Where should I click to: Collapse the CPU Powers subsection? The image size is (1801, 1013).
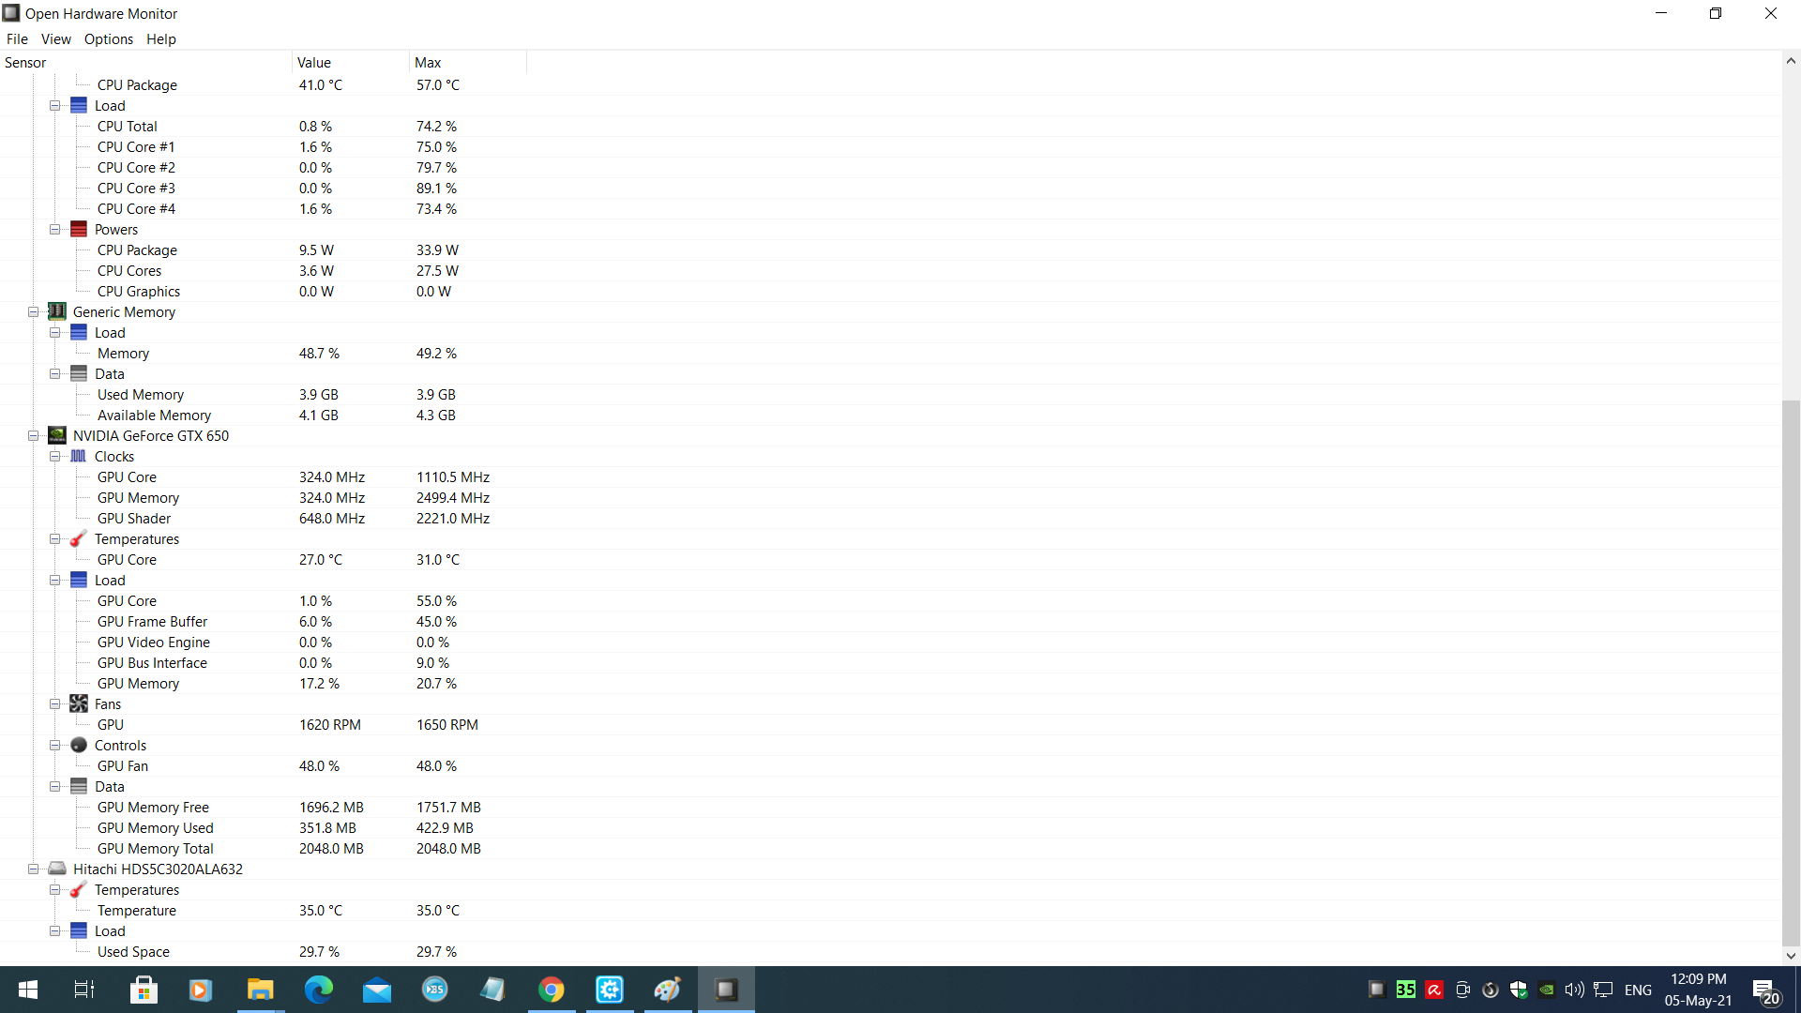tap(55, 229)
